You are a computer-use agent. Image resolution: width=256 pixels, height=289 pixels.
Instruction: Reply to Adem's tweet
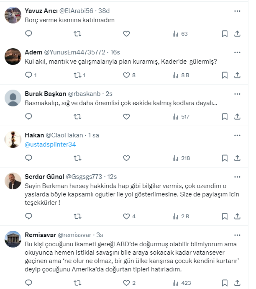pos(29,75)
